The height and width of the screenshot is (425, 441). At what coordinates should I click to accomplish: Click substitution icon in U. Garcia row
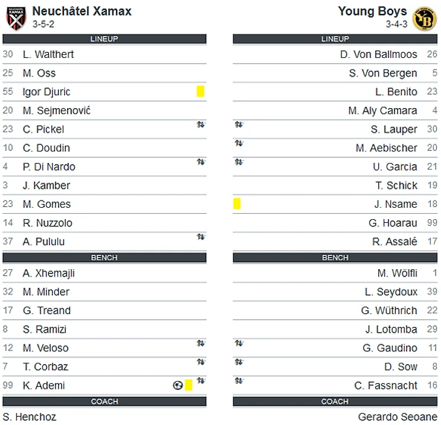239,162
